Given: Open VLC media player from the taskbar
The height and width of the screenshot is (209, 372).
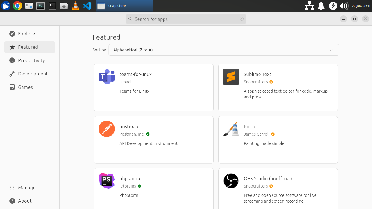Looking at the screenshot, I should [x=76, y=6].
